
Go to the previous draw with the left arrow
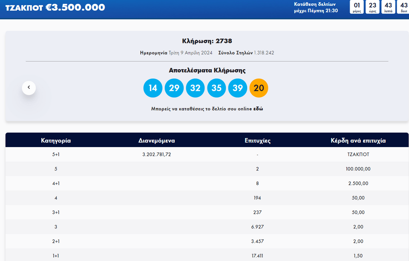29,88
